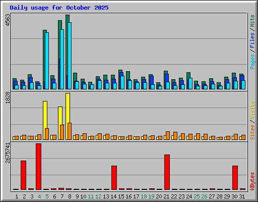
Task: Click the cyan pages bar for day 8
Action: click(x=70, y=56)
